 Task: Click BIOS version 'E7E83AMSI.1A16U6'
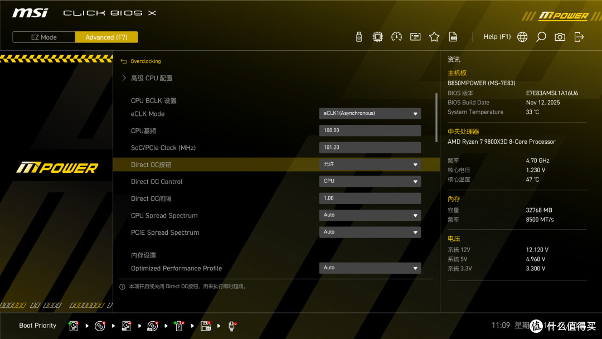coord(552,93)
